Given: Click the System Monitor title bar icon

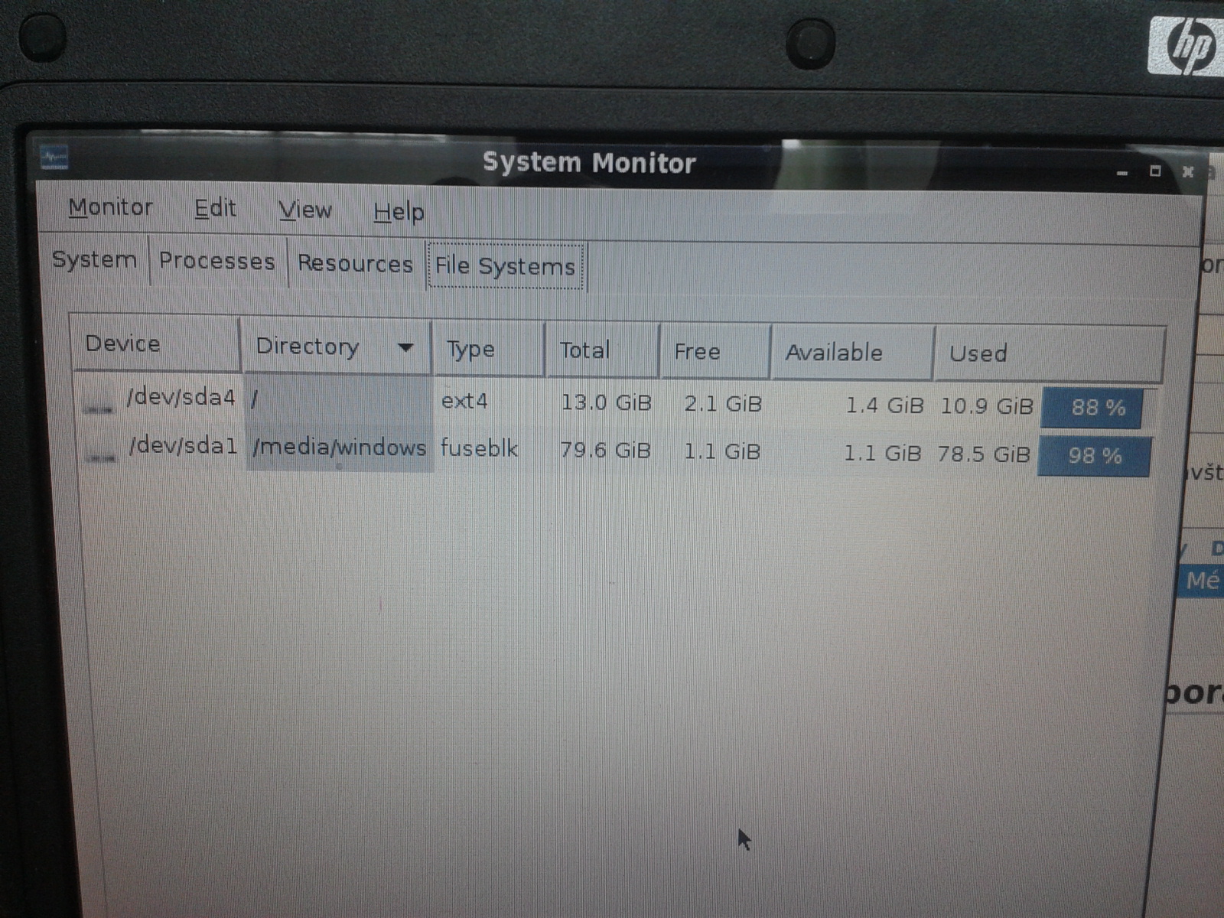Looking at the screenshot, I should (54, 158).
